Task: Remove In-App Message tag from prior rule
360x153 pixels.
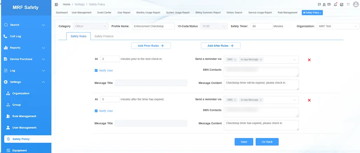Action: (x=261, y=60)
